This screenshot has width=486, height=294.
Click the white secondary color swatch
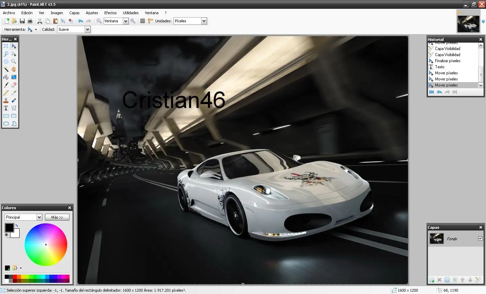[16, 234]
